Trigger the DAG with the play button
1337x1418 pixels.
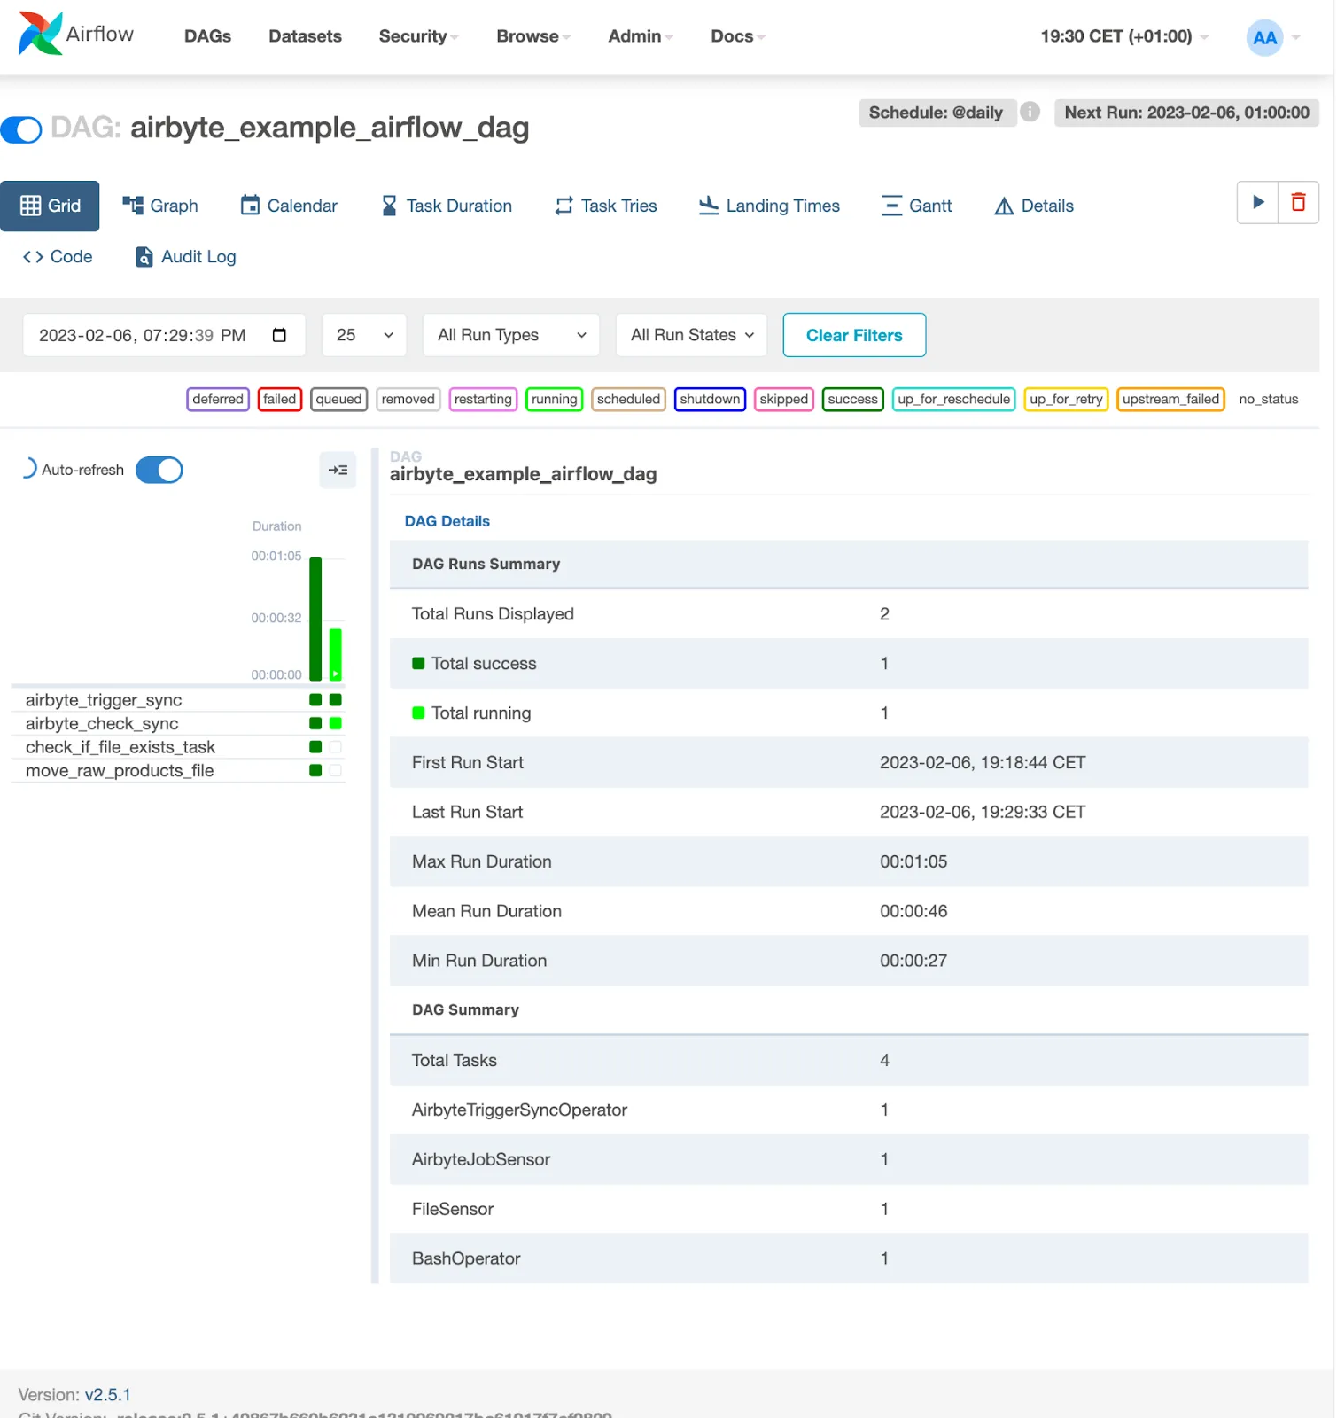click(x=1257, y=203)
